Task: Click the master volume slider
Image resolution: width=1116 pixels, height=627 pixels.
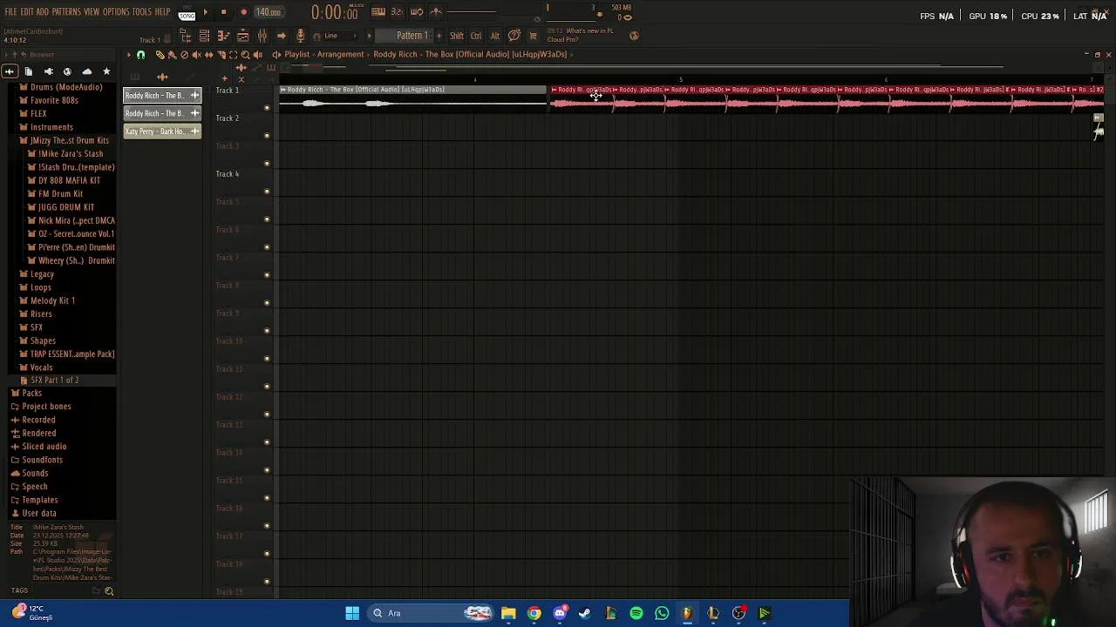Action: coord(471,11)
